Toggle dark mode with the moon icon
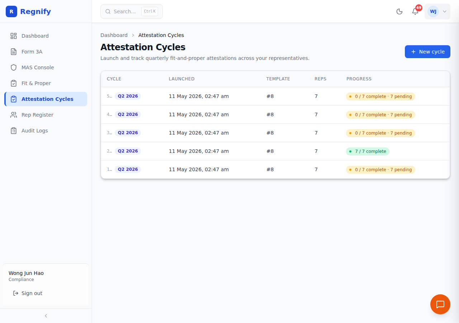459x323 pixels. click(399, 11)
